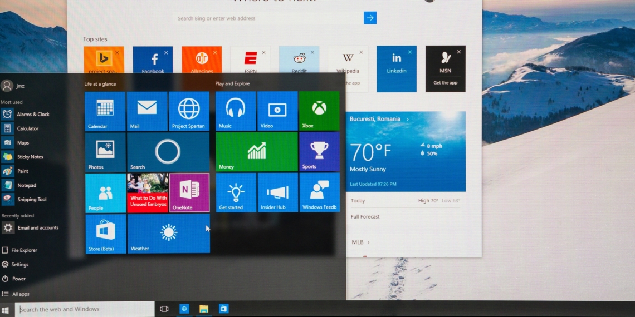Launch Project Spartan browser tile

click(x=189, y=111)
